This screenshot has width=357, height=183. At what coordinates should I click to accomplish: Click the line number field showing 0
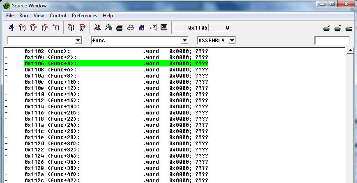[x=219, y=28]
